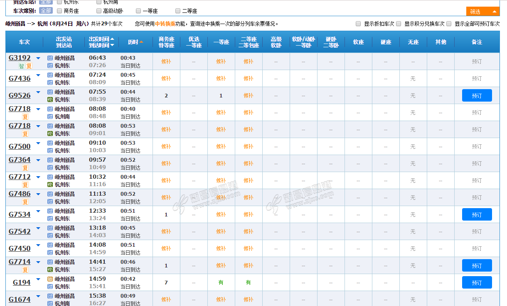Tick the 显示全部可预订车次 checkbox
Viewport: 507px width, 306px height.
[449, 24]
